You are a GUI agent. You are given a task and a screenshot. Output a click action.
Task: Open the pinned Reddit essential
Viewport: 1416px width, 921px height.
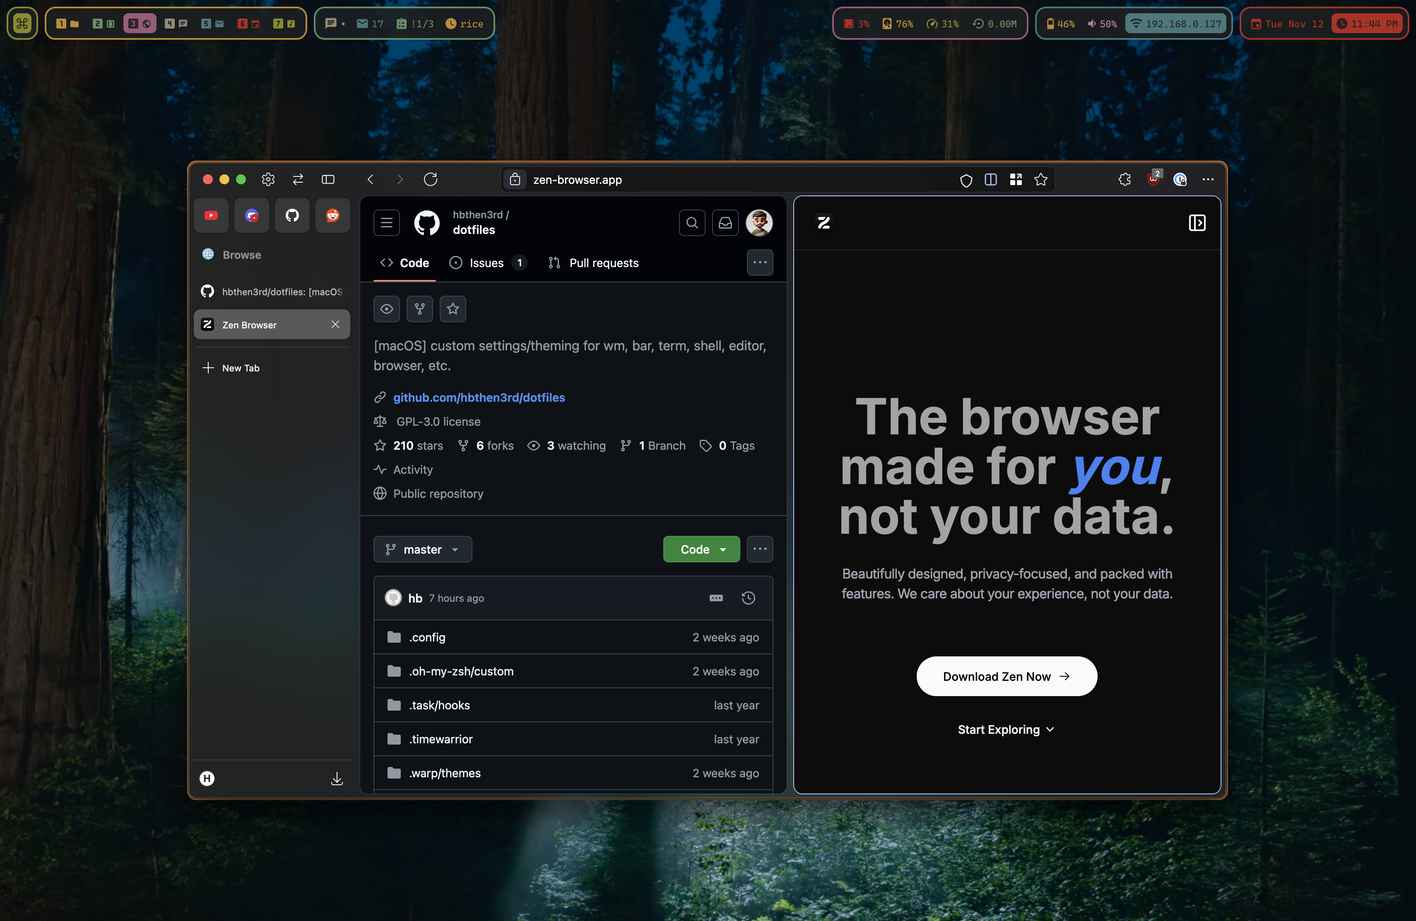coord(332,215)
